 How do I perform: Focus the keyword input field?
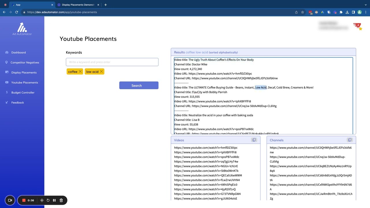coord(112,62)
